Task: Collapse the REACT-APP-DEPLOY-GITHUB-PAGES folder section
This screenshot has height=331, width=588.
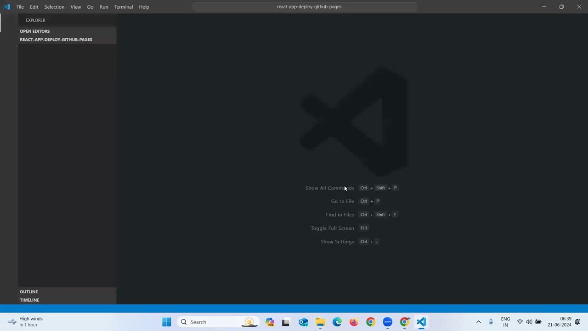Action: (x=67, y=40)
